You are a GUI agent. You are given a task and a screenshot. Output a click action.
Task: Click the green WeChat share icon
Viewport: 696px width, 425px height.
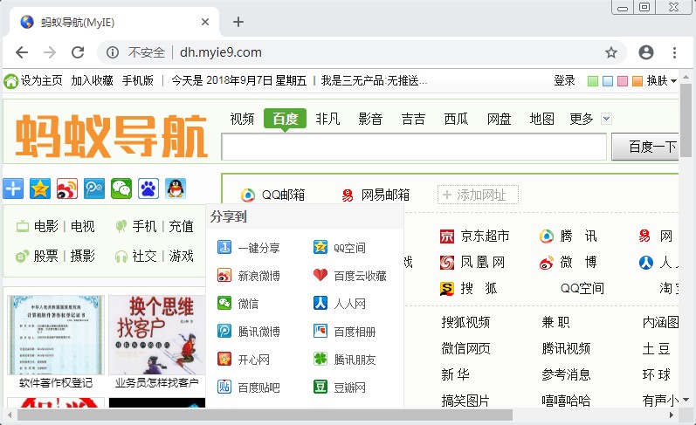pyautogui.click(x=121, y=189)
